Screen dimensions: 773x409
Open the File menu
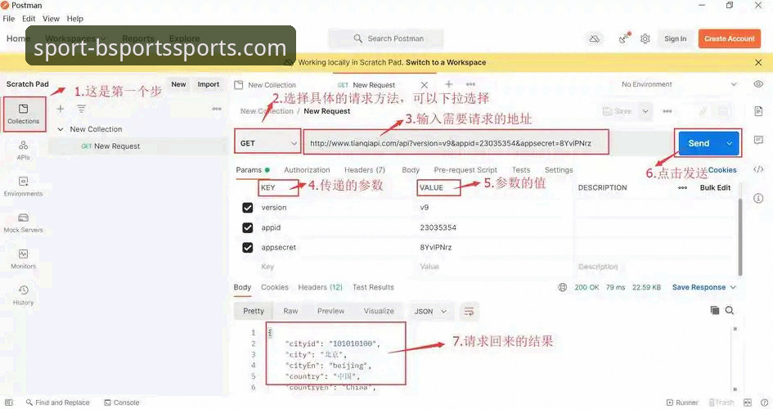9,19
